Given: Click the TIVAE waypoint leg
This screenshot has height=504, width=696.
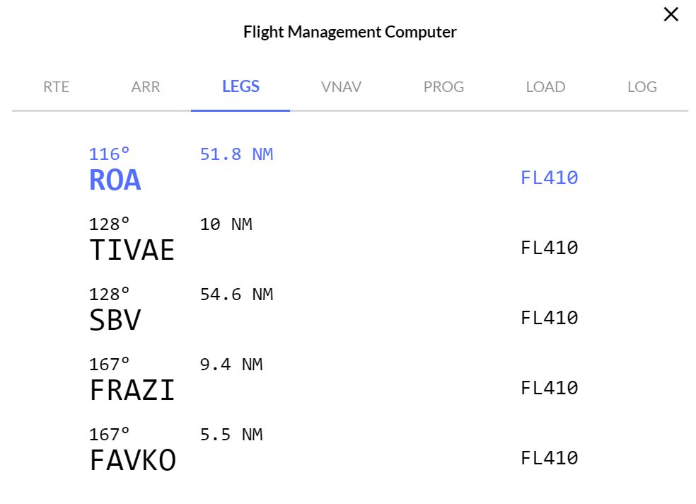Looking at the screenshot, I should (x=132, y=250).
